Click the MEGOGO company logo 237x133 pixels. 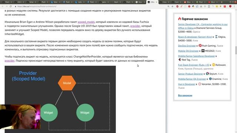203,51
